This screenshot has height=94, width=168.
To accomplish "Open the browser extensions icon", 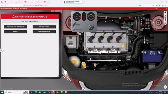I will click(x=163, y=5).
